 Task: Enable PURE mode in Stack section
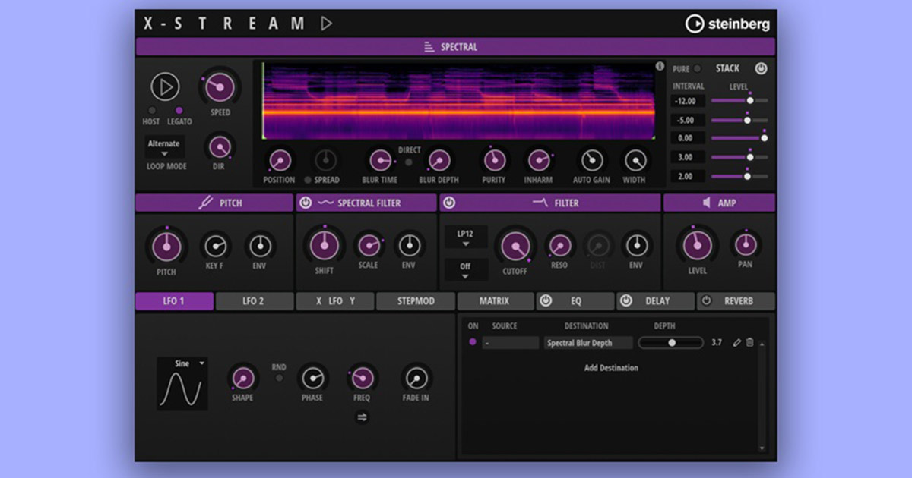click(x=698, y=68)
